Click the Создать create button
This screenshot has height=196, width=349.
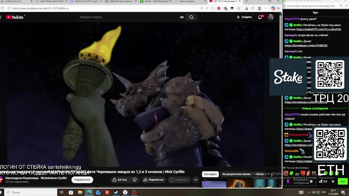click(244, 17)
